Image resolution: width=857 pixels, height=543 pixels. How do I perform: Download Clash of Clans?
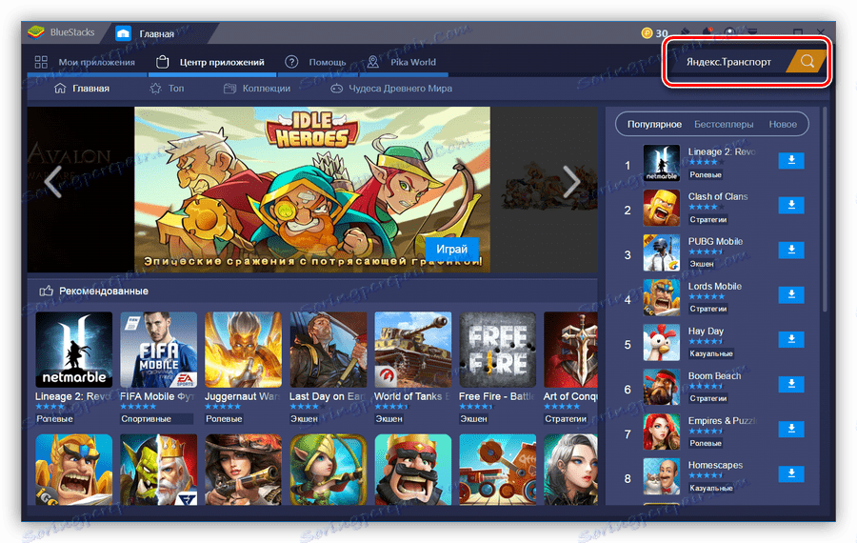click(x=791, y=205)
